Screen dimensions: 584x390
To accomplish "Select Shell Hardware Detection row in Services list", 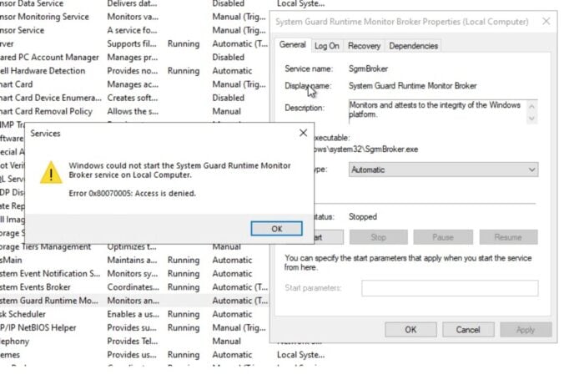I will point(134,71).
